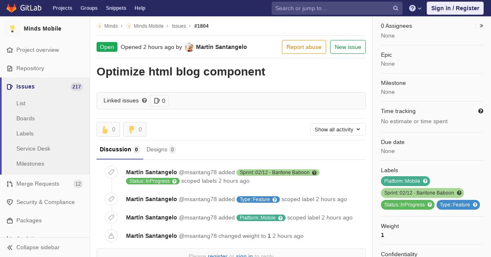Image resolution: width=491 pixels, height=257 pixels.
Task: Click the Platform::Mobile label in sidebar
Action: [x=402, y=181]
